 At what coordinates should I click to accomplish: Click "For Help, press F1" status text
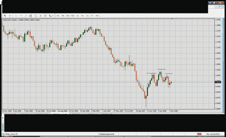(x=10, y=134)
